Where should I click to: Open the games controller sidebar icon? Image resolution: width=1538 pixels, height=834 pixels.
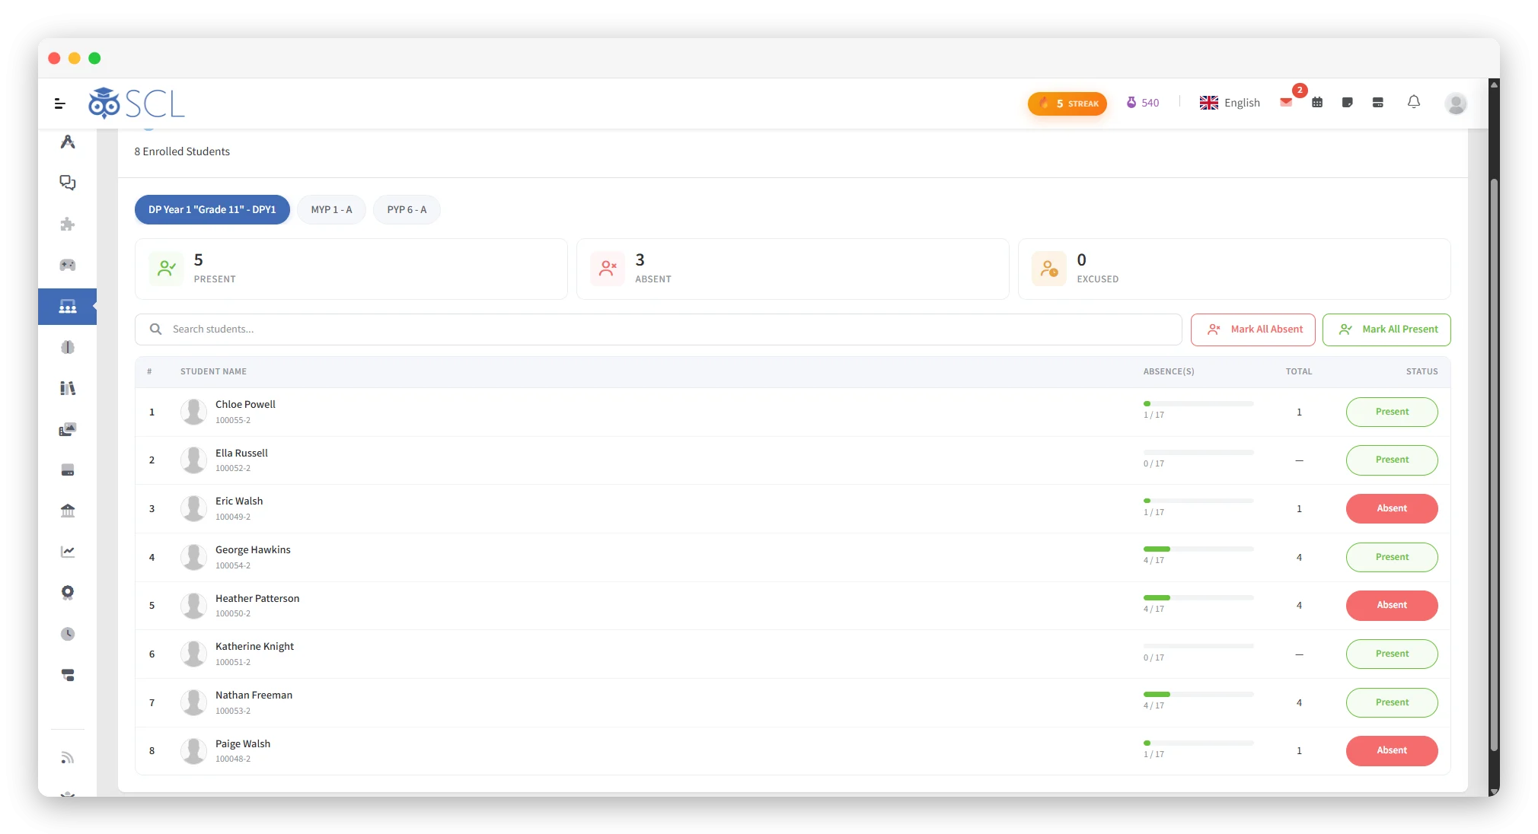pyautogui.click(x=68, y=265)
